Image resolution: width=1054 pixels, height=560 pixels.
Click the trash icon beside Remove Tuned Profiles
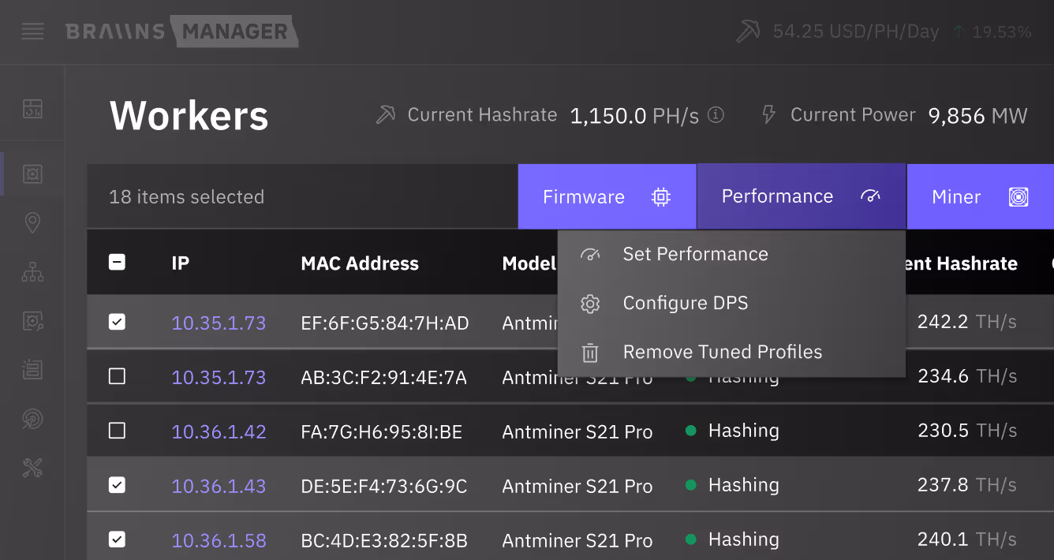pos(590,353)
